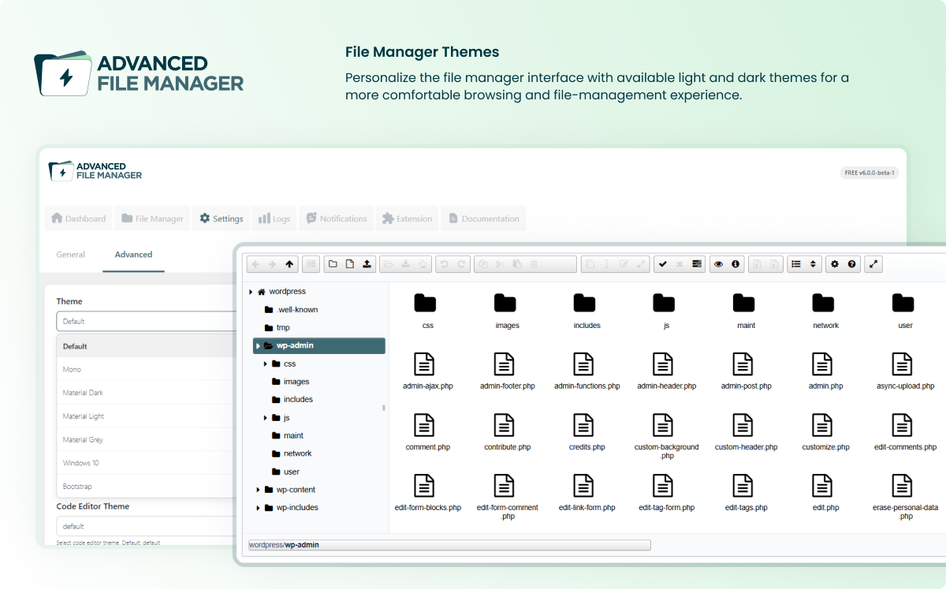Open the sort options toolbar dropdown
The width and height of the screenshot is (946, 589).
click(814, 264)
